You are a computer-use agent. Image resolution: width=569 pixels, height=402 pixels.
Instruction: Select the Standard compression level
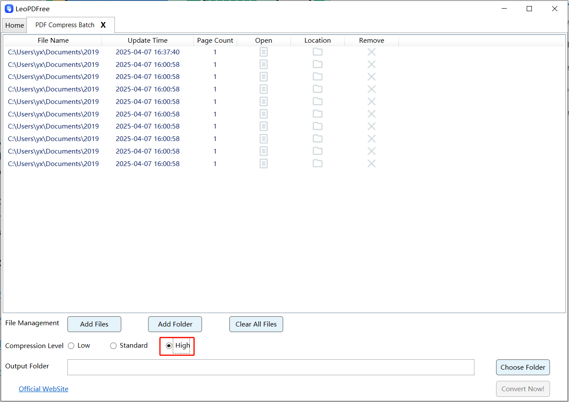tap(114, 346)
